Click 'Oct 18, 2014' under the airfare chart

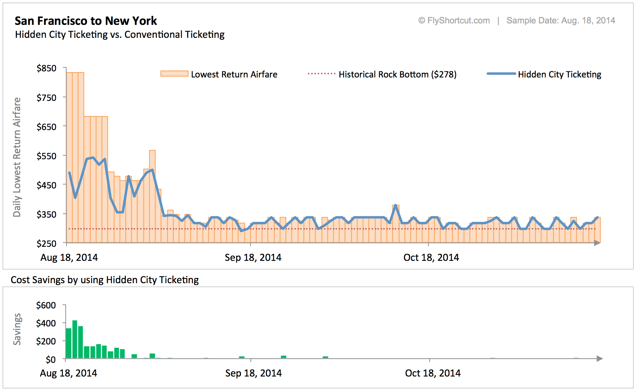point(431,258)
